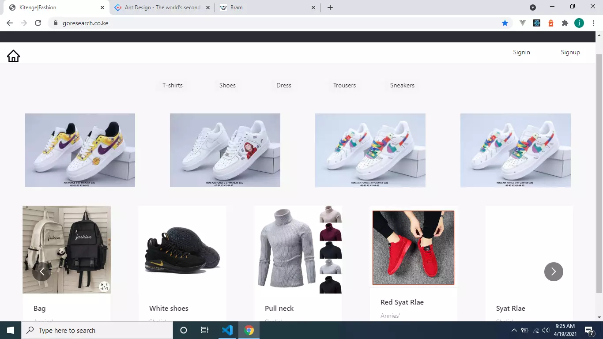Select the Kitenge|Fashion tab

tap(56, 8)
